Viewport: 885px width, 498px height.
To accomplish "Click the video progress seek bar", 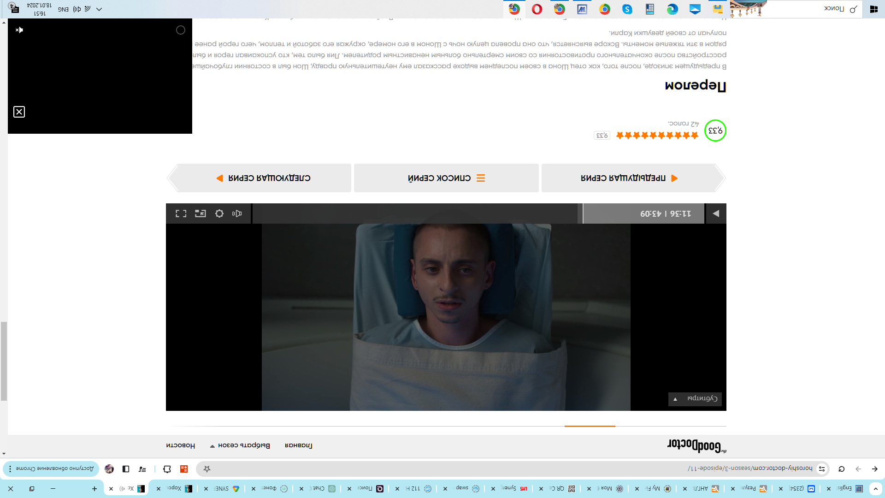I will coord(415,213).
